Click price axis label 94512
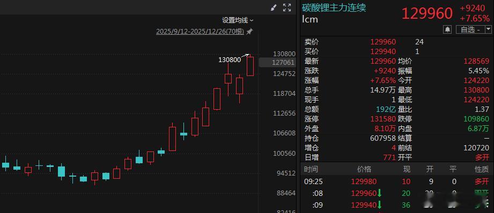 coord(286,173)
